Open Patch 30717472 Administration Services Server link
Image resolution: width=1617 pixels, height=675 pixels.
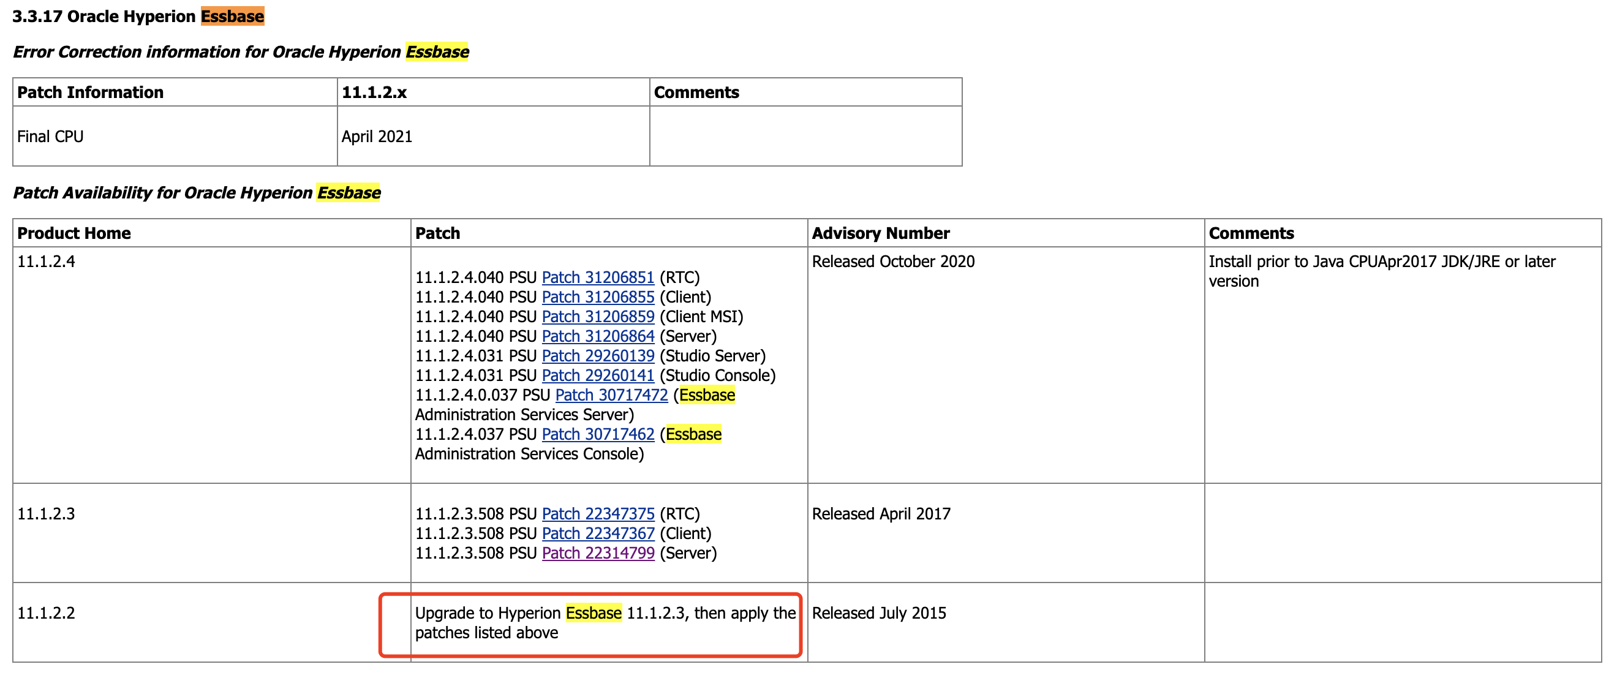[611, 395]
